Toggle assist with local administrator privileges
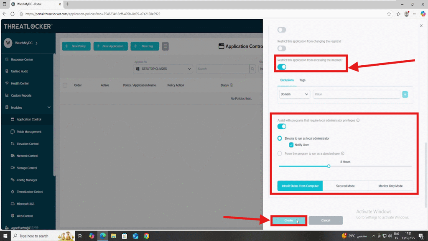This screenshot has width=428, height=241. (x=282, y=126)
